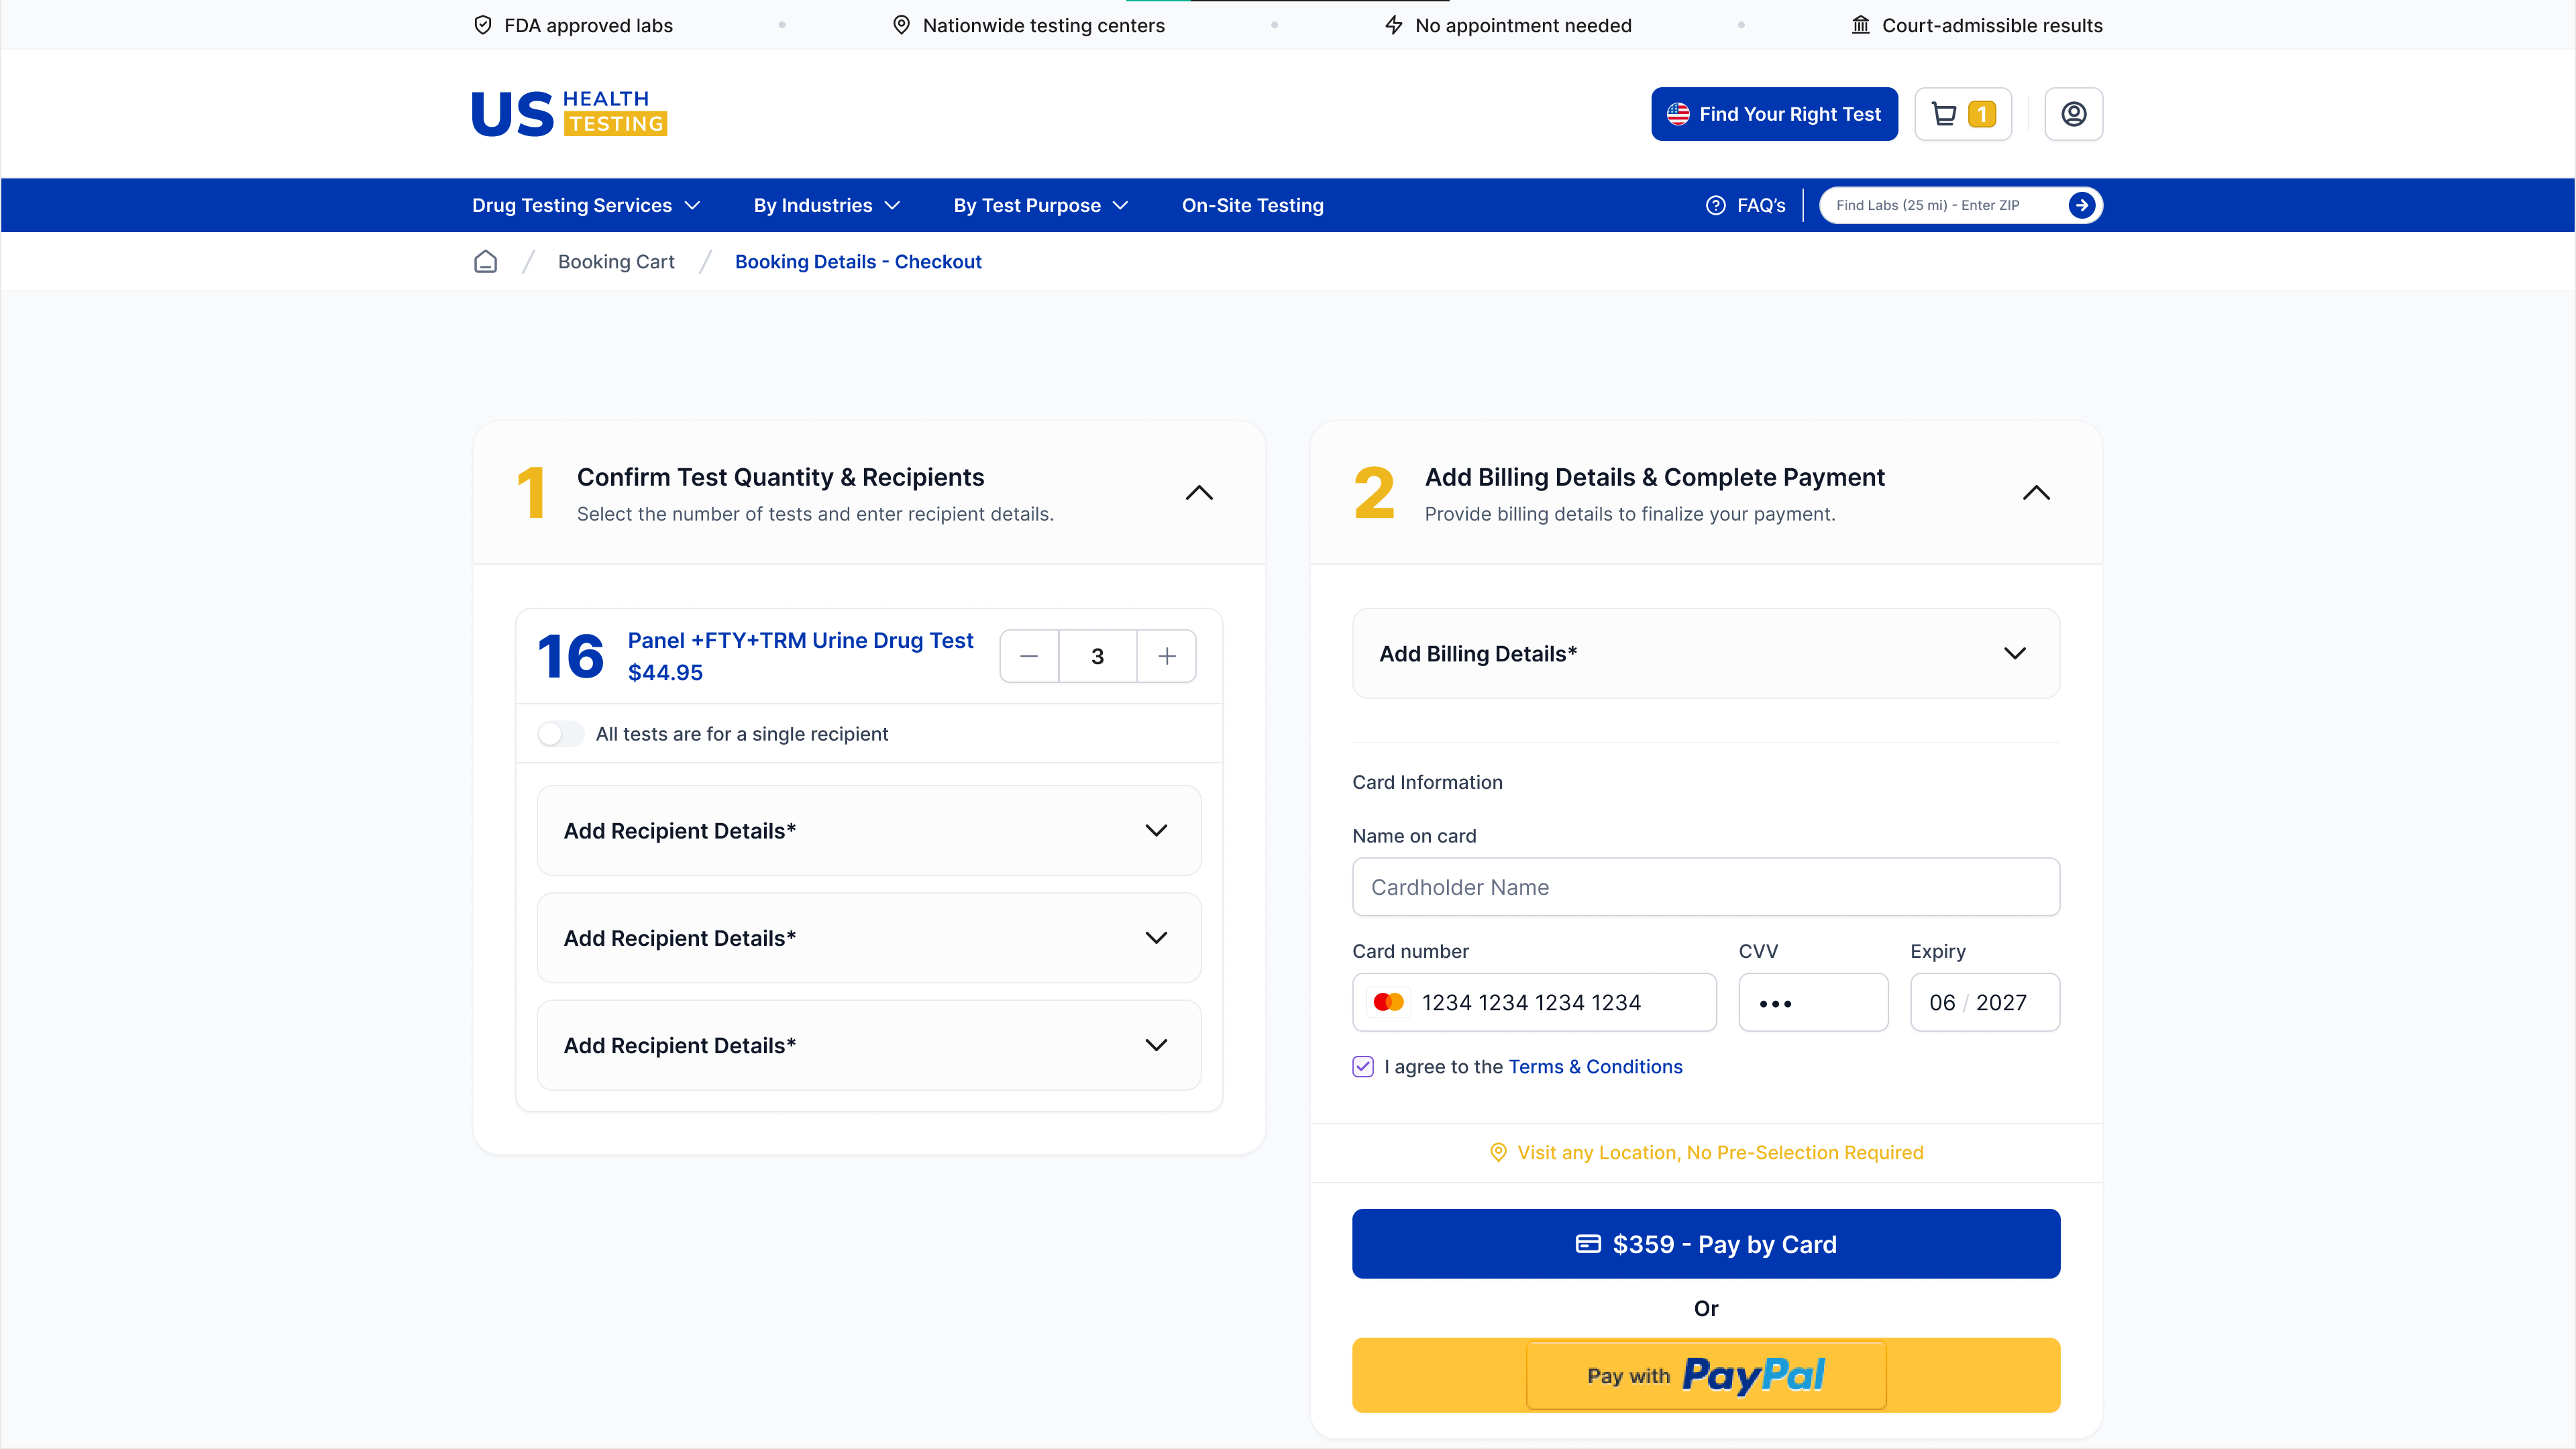Click the Cardholder Name input field
Viewport: 2576px width, 1449px height.
[1704, 887]
